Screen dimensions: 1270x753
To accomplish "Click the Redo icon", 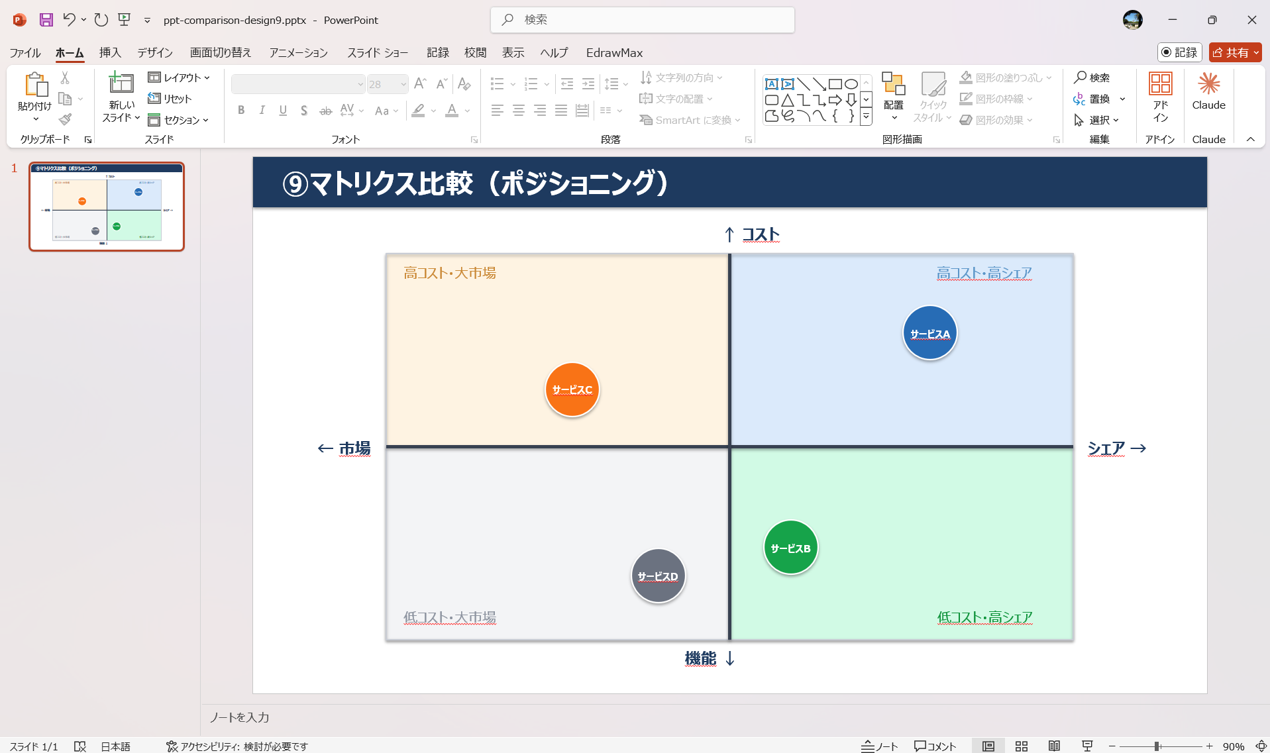I will click(101, 20).
